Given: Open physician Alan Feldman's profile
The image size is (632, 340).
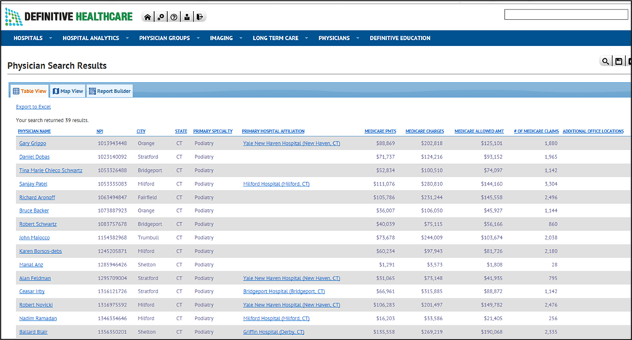Looking at the screenshot, I should [x=35, y=278].
